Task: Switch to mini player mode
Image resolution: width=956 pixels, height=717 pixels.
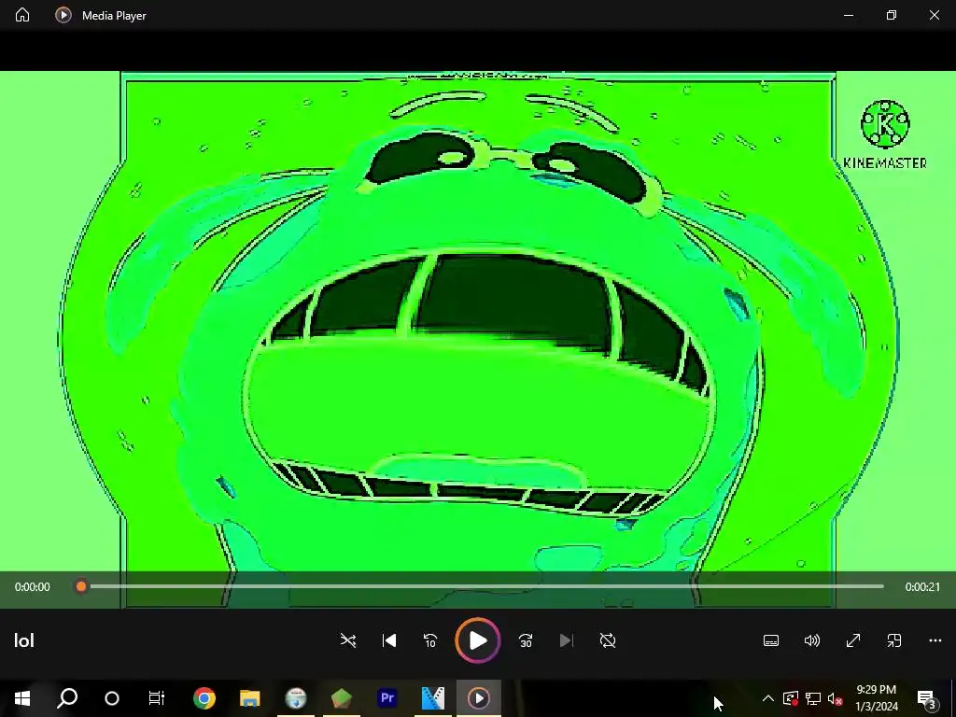Action: coord(893,640)
